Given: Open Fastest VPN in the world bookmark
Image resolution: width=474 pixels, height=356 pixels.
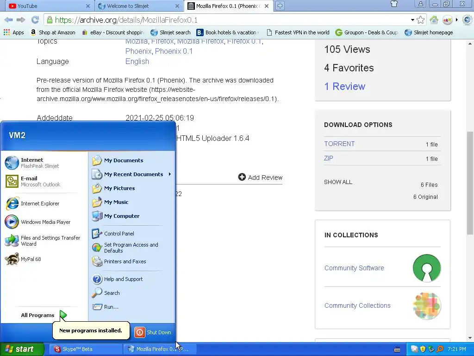Looking at the screenshot, I should [298, 32].
